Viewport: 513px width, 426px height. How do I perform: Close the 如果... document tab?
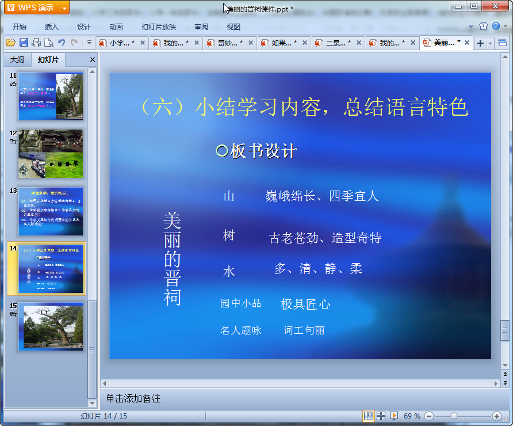[x=305, y=43]
